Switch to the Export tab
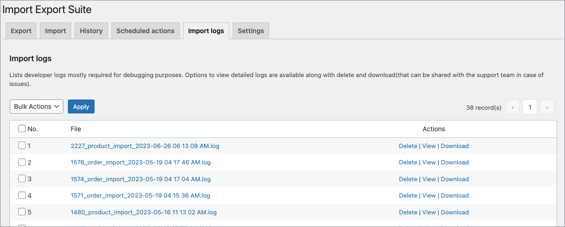565x227 pixels. click(x=21, y=31)
